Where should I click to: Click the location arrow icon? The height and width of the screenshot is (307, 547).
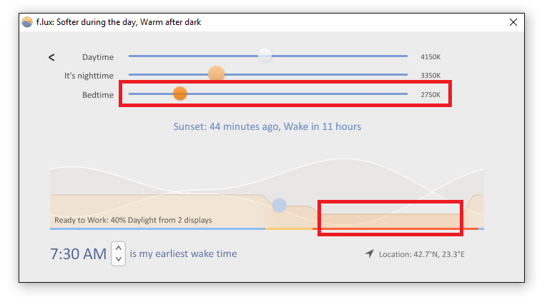point(369,253)
